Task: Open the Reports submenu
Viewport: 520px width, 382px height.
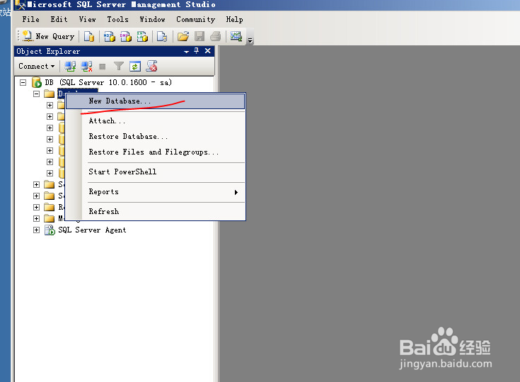Action: (155, 191)
